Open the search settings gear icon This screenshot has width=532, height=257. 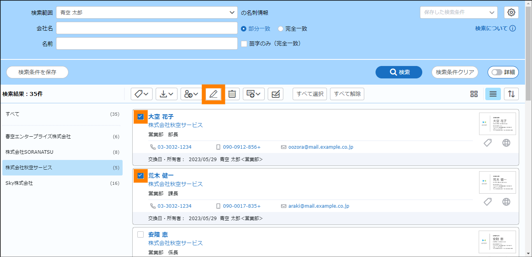click(511, 12)
